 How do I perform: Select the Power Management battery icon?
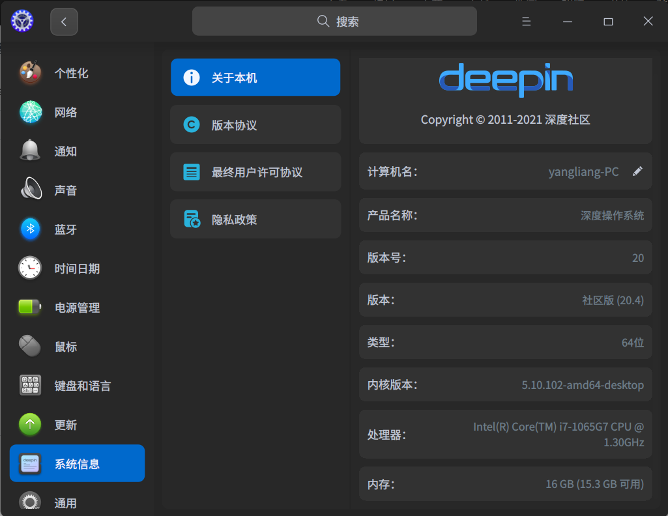click(30, 306)
